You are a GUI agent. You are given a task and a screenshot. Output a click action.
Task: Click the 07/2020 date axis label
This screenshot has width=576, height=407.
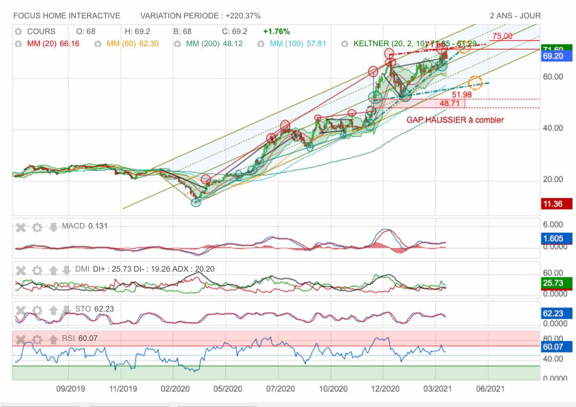pyautogui.click(x=280, y=389)
